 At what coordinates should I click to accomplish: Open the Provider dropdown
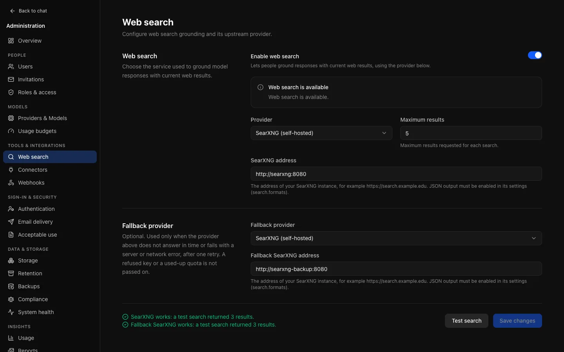(x=321, y=133)
